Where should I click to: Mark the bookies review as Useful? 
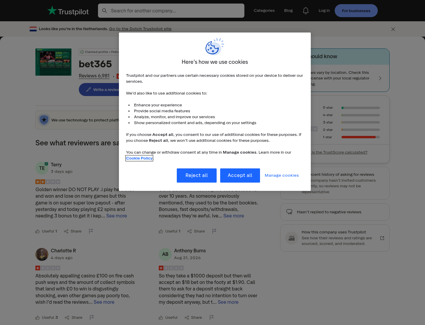[170, 231]
